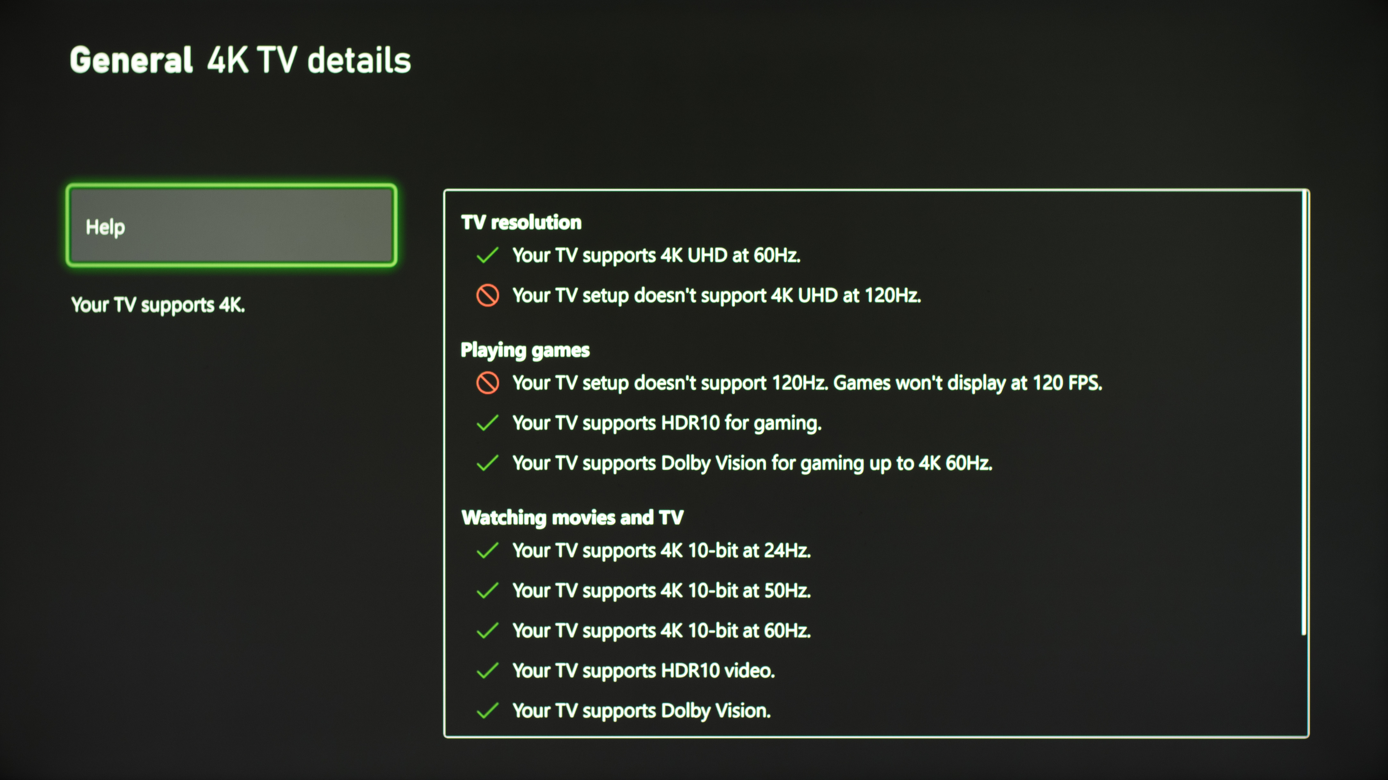Click the Watching movies and TV heading
This screenshot has height=780, width=1388.
pyautogui.click(x=572, y=517)
